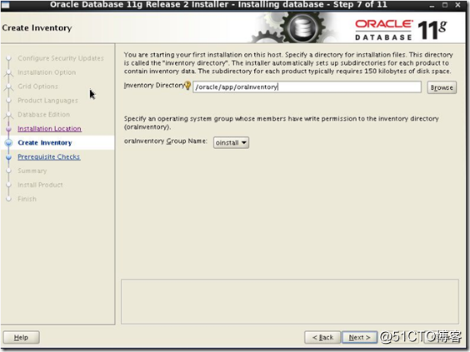Click the Installation Option step label

tap(47, 72)
